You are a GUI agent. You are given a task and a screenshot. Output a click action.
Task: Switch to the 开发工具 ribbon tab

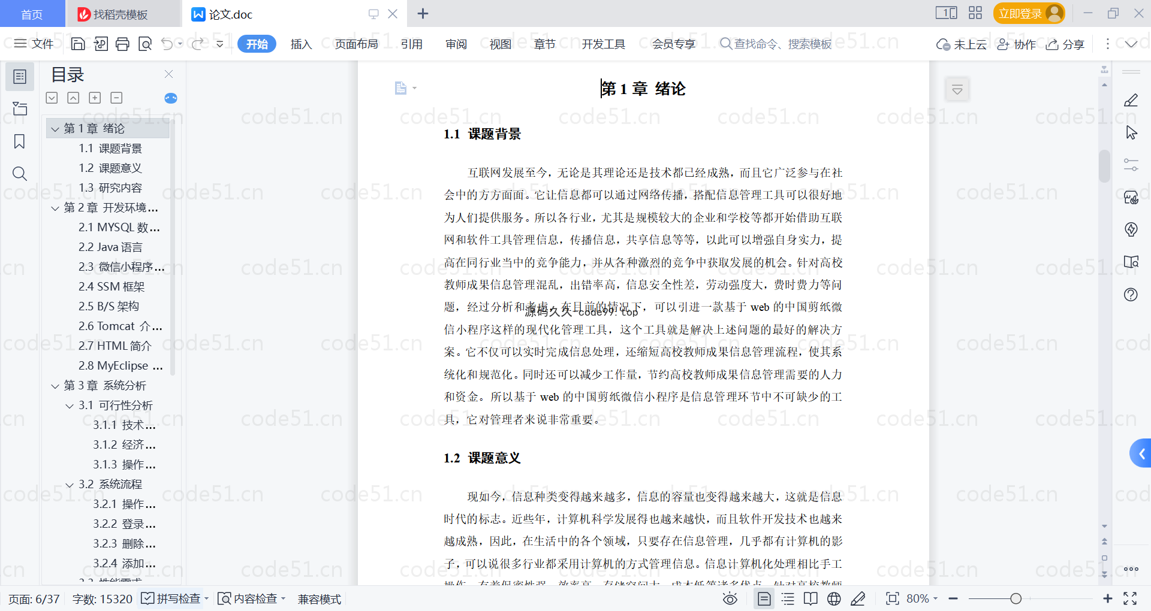click(604, 44)
